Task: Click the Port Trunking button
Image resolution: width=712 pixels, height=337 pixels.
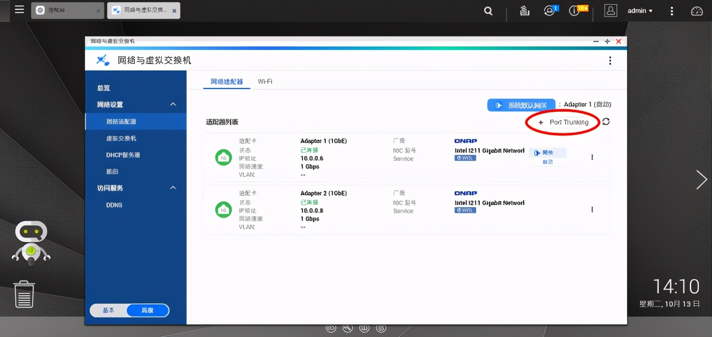Action: 563,122
